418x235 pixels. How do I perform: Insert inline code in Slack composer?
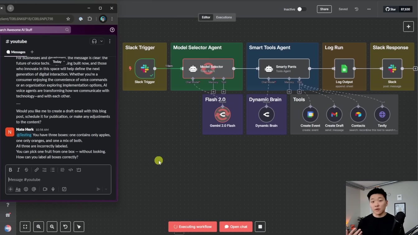point(71,170)
